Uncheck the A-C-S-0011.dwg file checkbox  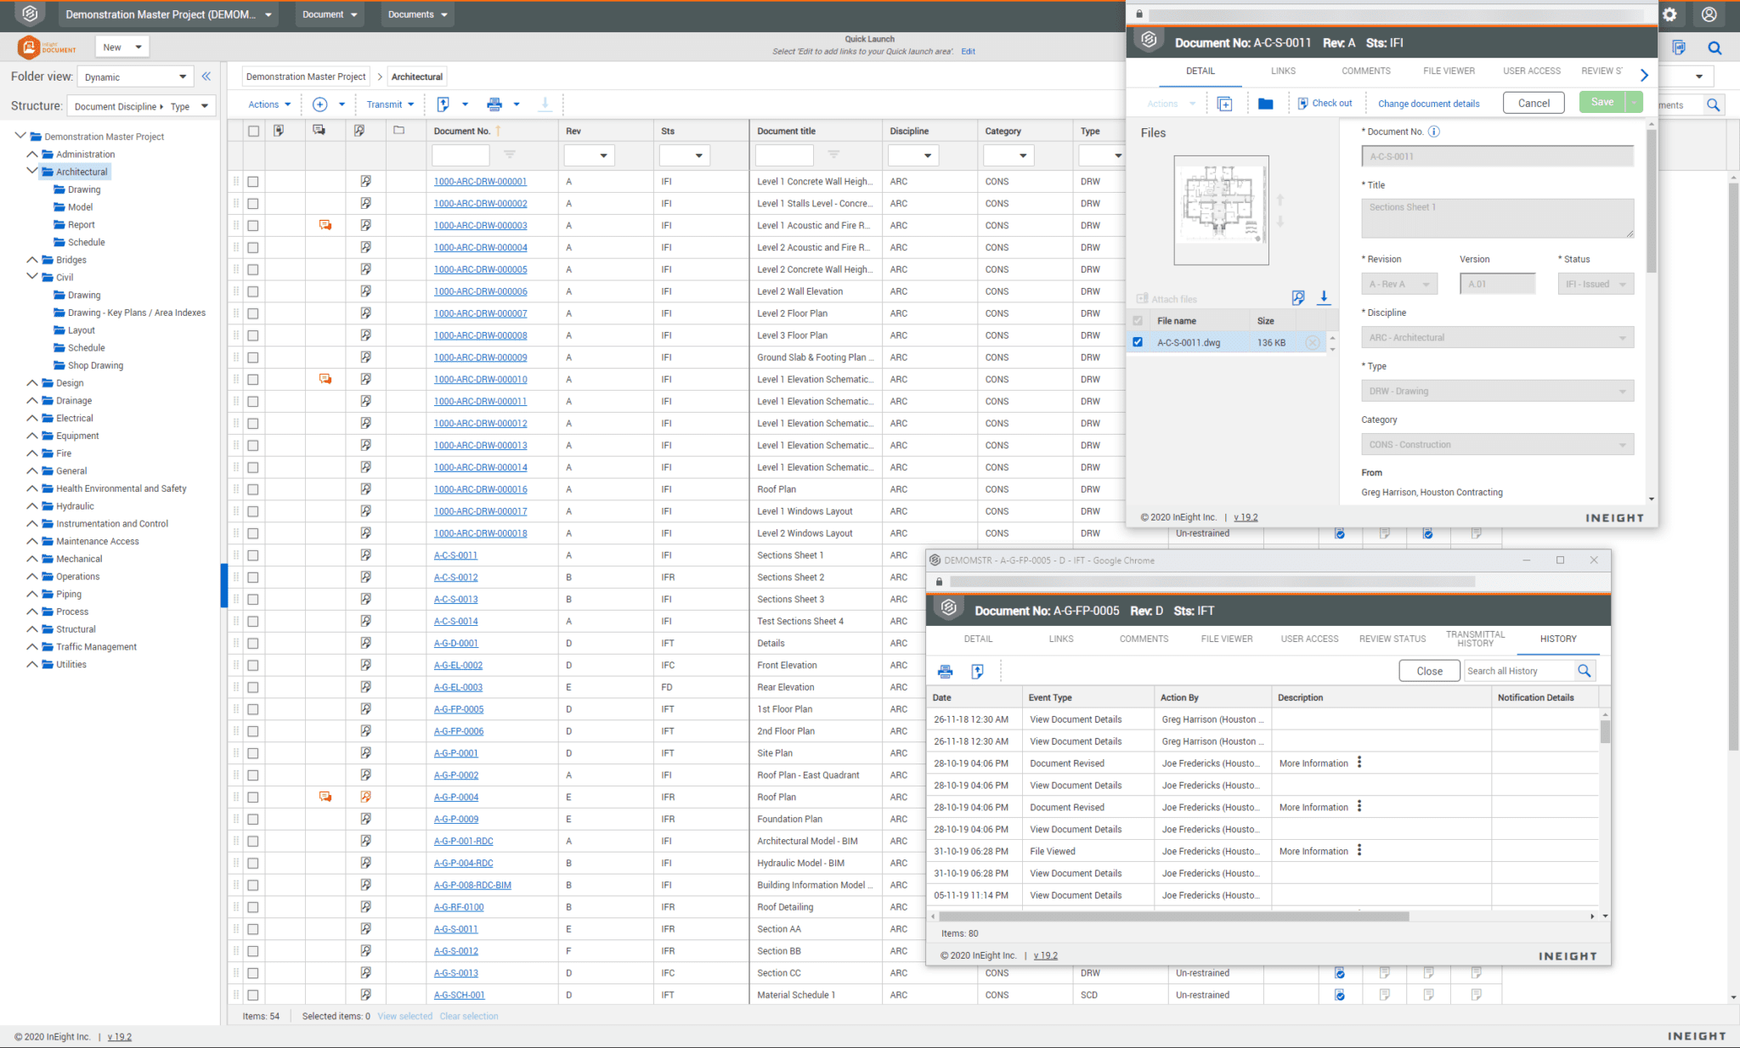coord(1138,341)
